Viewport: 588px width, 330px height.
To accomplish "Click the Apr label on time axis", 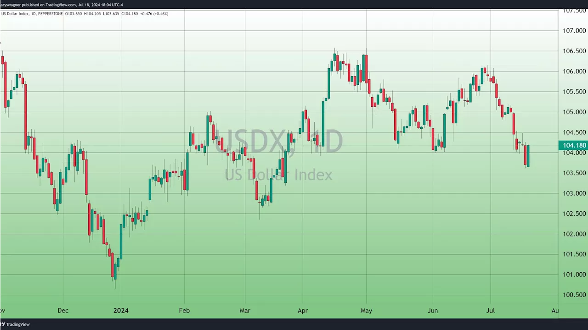I will (303, 310).
